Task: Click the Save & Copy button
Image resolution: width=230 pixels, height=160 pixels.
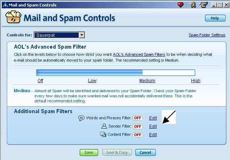Action: point(117,152)
